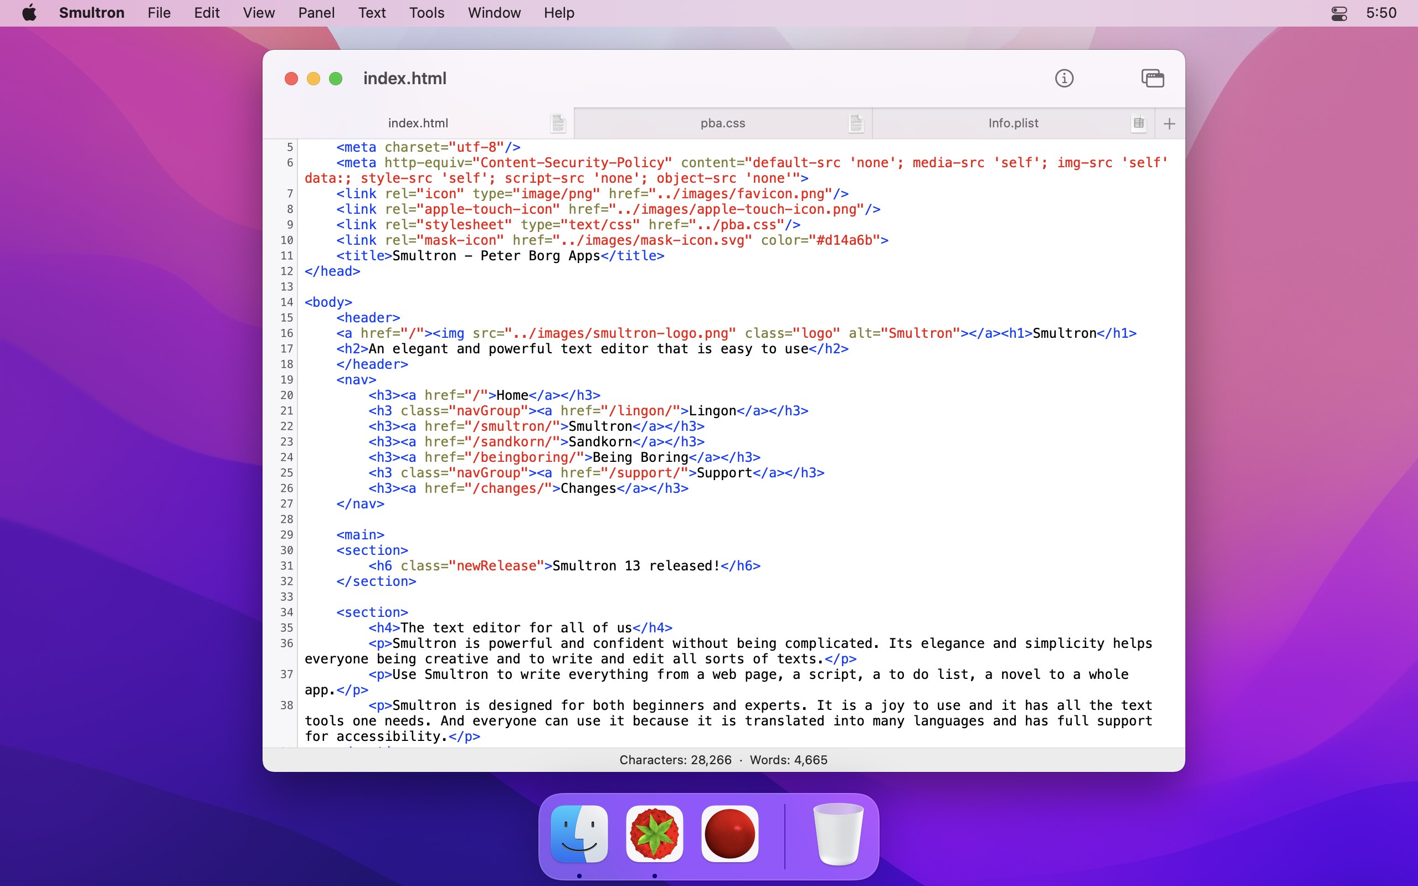Click the pba.css tab document icon

click(856, 123)
